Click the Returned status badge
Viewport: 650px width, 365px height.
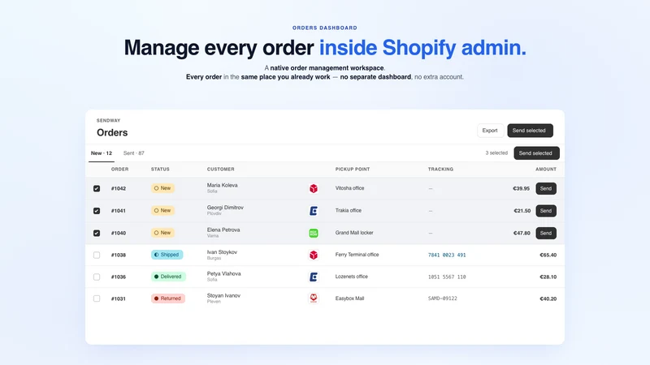[x=168, y=298]
